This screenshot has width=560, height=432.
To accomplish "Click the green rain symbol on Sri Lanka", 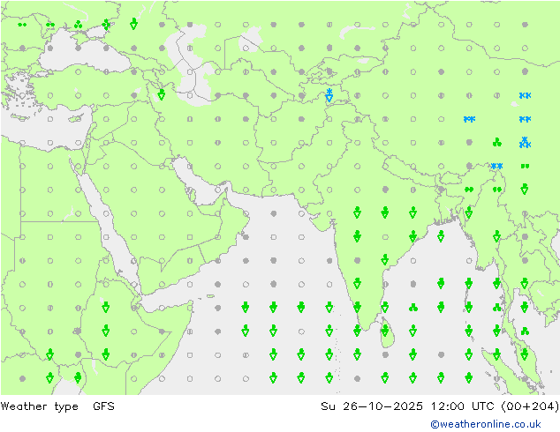I will (385, 331).
